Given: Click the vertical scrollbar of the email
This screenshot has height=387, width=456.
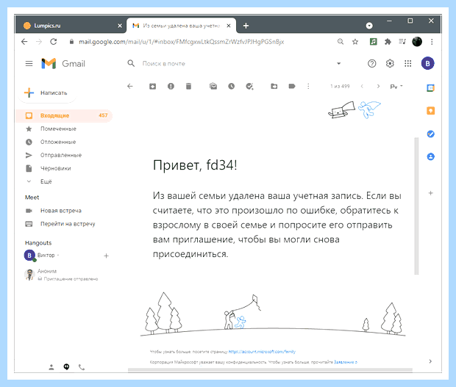Looking at the screenshot, I should click(416, 206).
